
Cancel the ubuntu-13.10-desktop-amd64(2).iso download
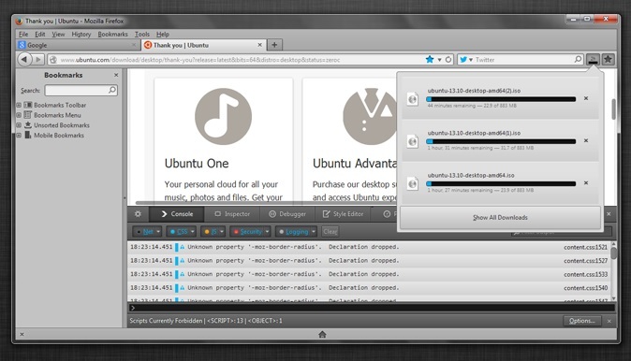click(x=586, y=98)
